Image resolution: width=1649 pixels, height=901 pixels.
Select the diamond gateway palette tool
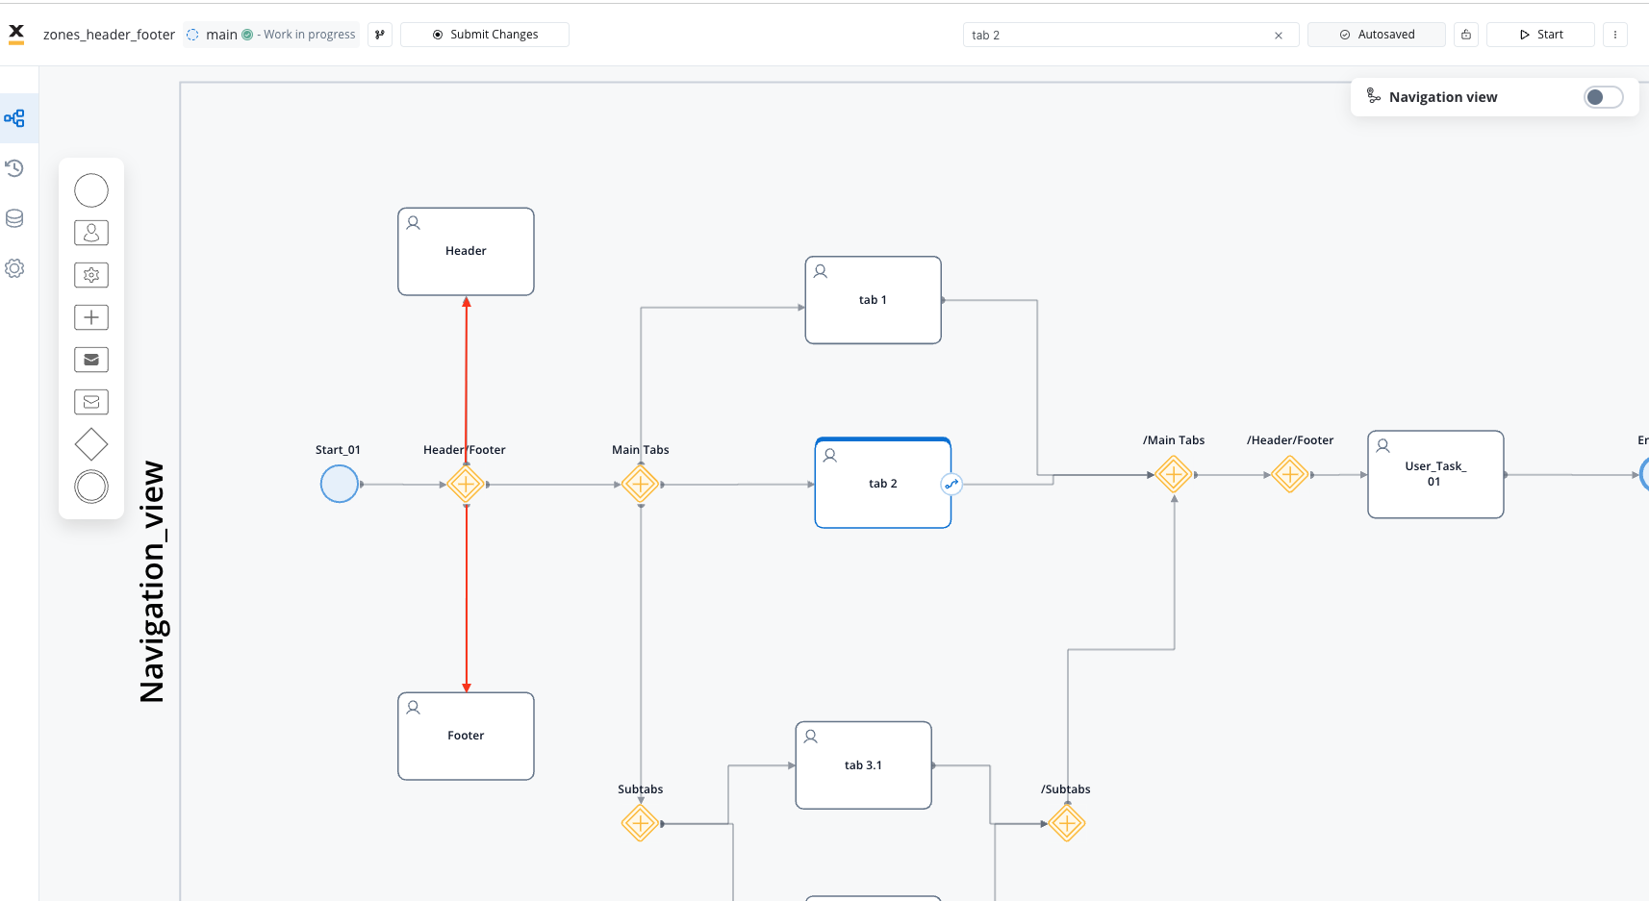click(91, 444)
